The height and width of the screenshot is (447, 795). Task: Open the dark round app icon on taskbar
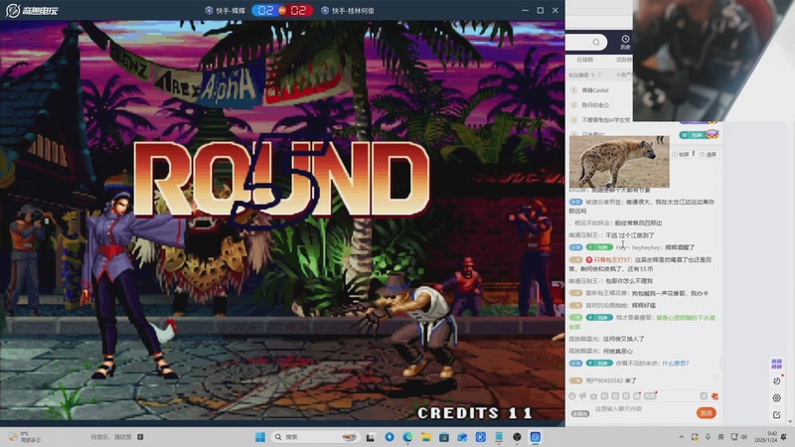(x=517, y=437)
